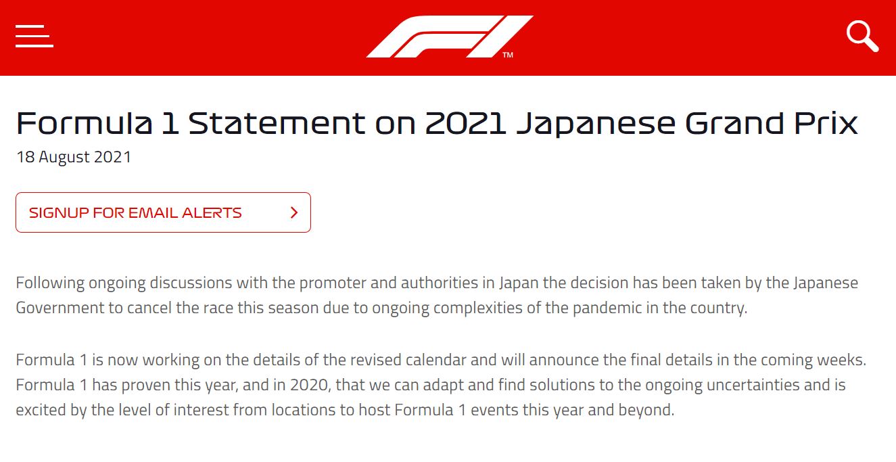Open the hamburger navigation menu
The width and height of the screenshot is (896, 462).
pos(34,36)
